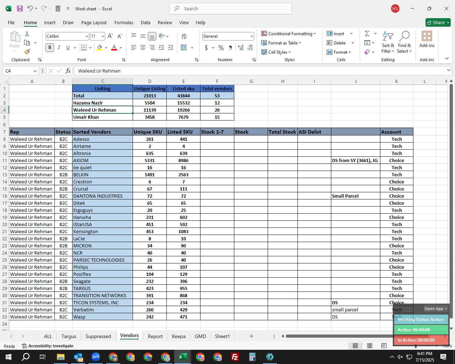Click the Percent Style icon
Image resolution: width=455 pixels, height=364 pixels.
(221, 48)
